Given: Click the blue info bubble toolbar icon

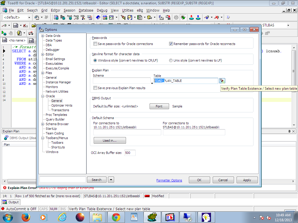Looking at the screenshot, I should [x=228, y=17].
